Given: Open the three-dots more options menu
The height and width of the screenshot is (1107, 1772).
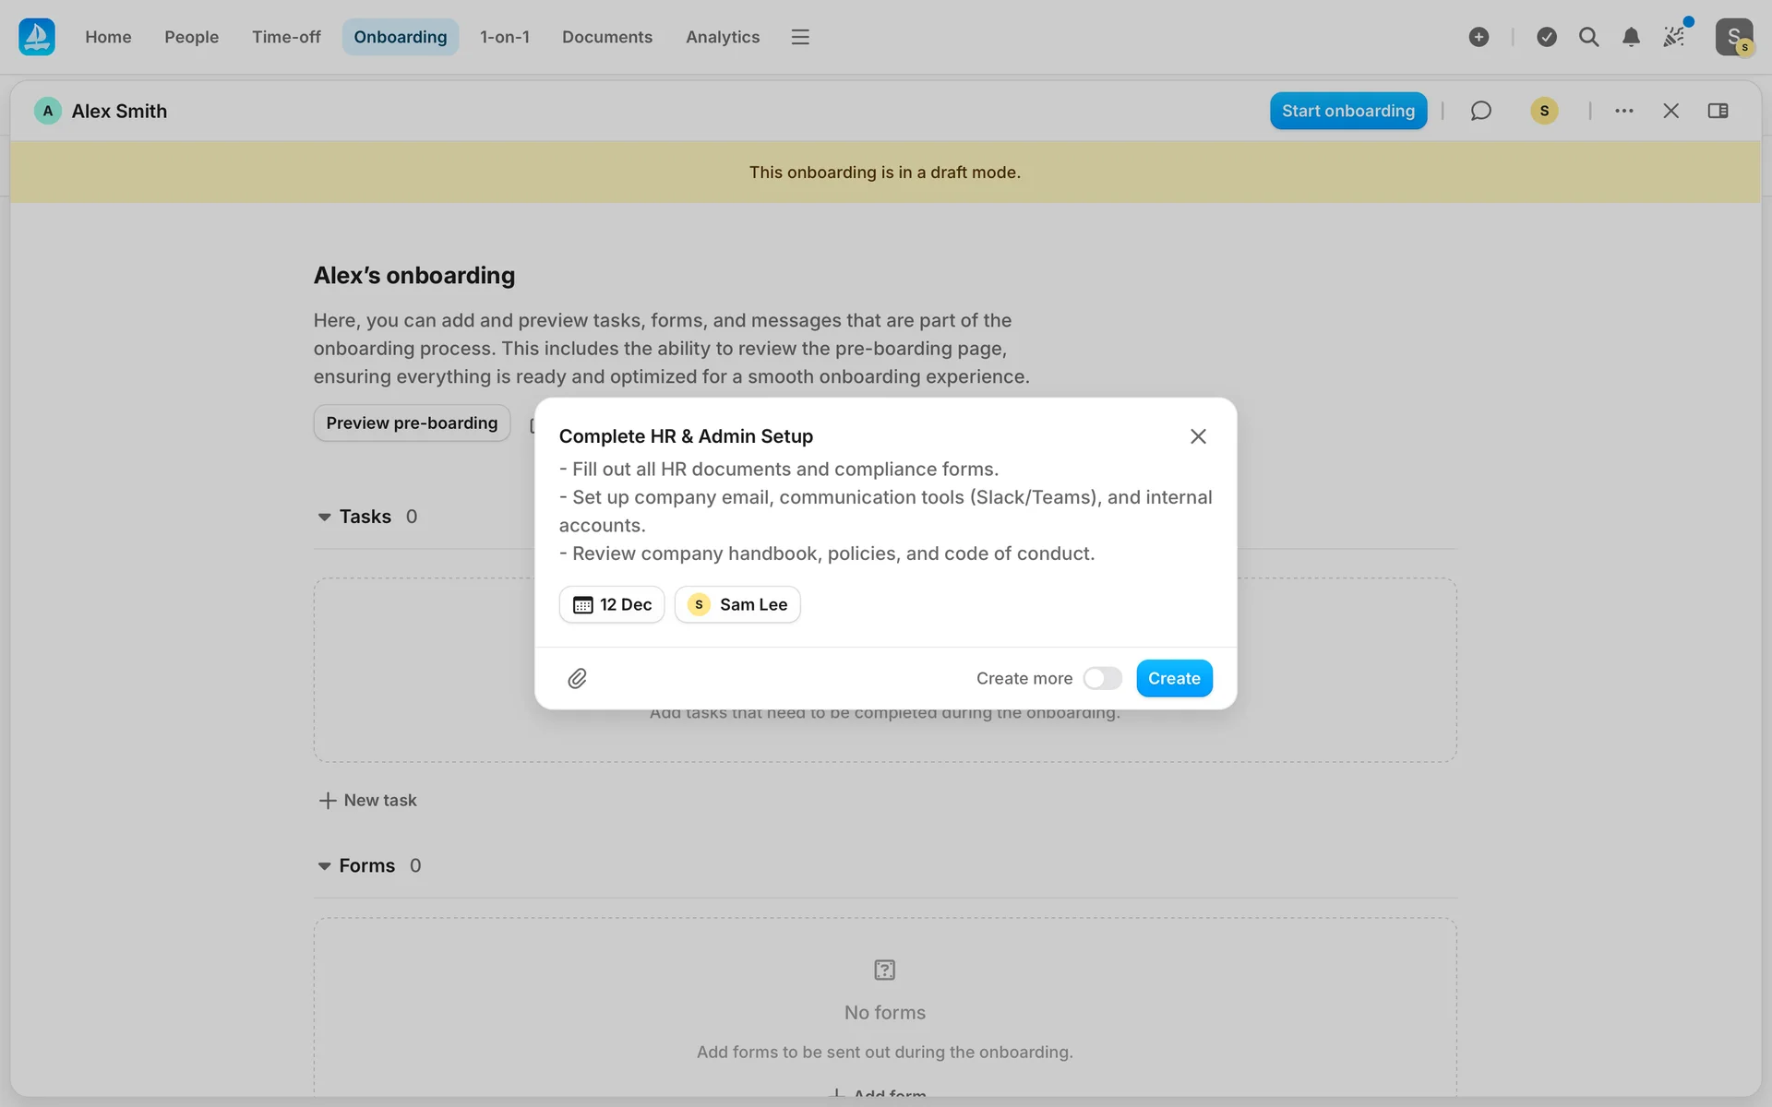Looking at the screenshot, I should [1623, 111].
